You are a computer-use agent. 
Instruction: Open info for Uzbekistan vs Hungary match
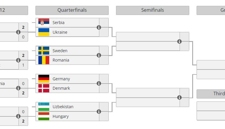coord(99,111)
